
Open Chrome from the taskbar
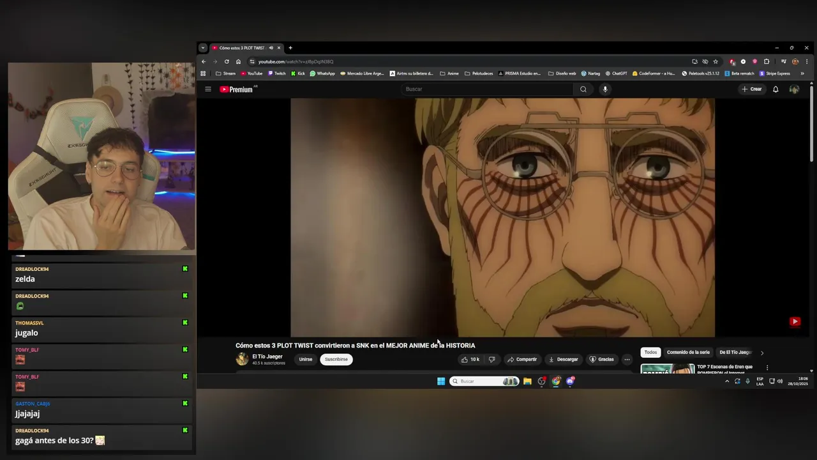tap(556, 381)
